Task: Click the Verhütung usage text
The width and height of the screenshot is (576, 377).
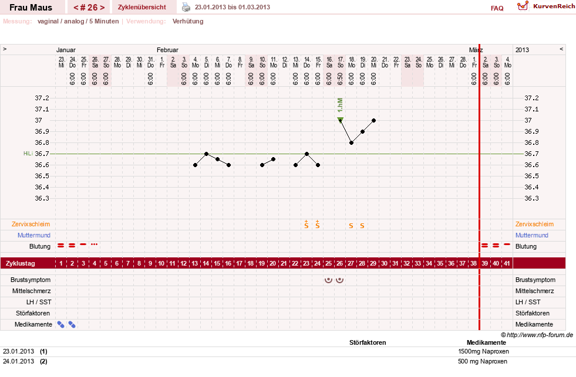Action: click(188, 21)
